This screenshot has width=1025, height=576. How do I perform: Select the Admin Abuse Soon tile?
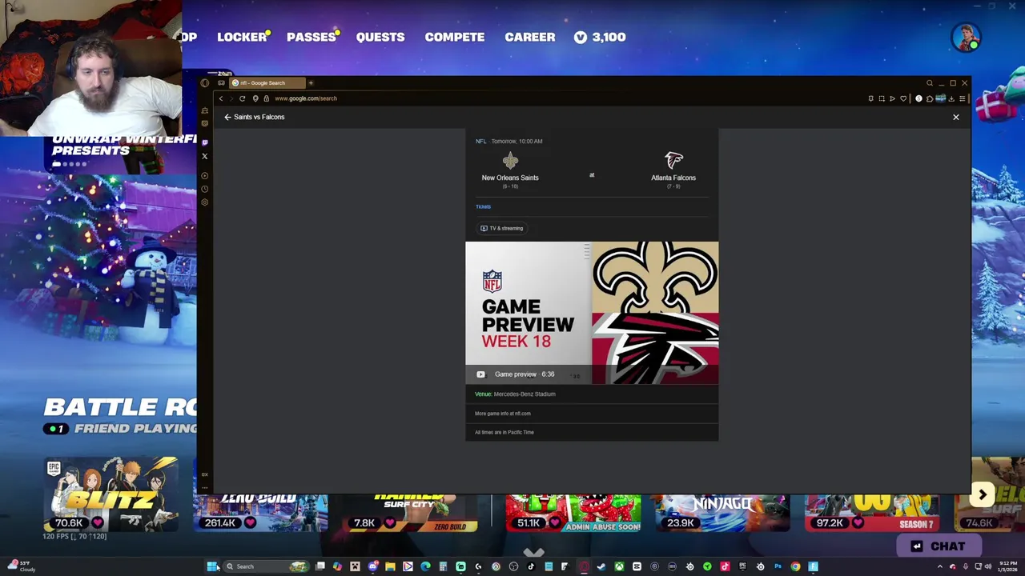click(x=573, y=513)
